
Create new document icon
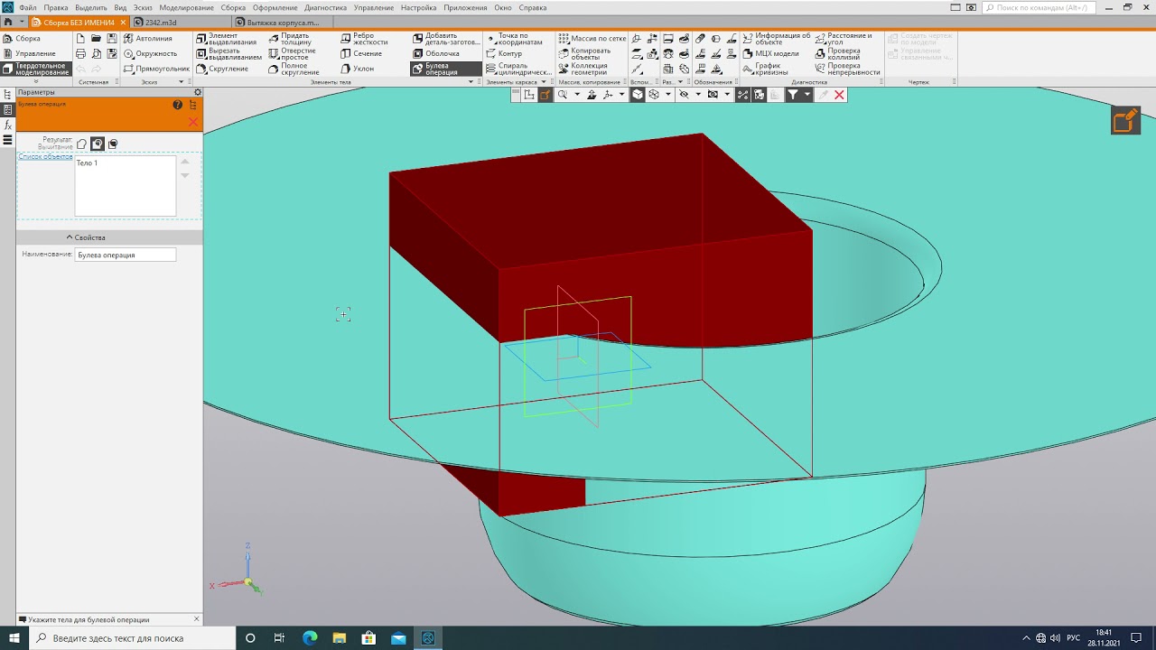click(x=80, y=39)
